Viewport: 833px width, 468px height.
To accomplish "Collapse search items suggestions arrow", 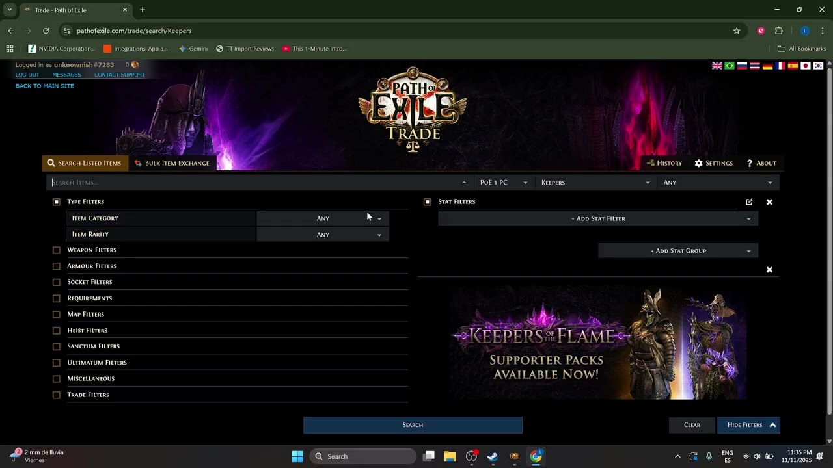I will coord(464,183).
